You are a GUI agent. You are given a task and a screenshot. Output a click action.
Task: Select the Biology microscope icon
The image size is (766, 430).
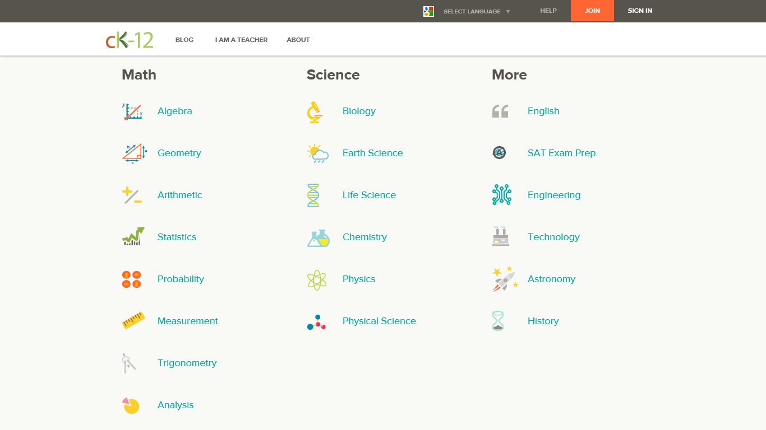tap(315, 112)
